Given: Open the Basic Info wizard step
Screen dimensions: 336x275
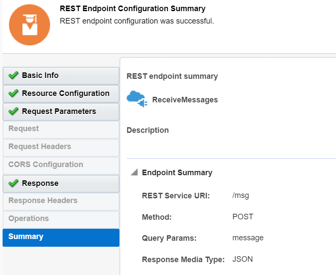Looking at the screenshot, I should [x=40, y=75].
